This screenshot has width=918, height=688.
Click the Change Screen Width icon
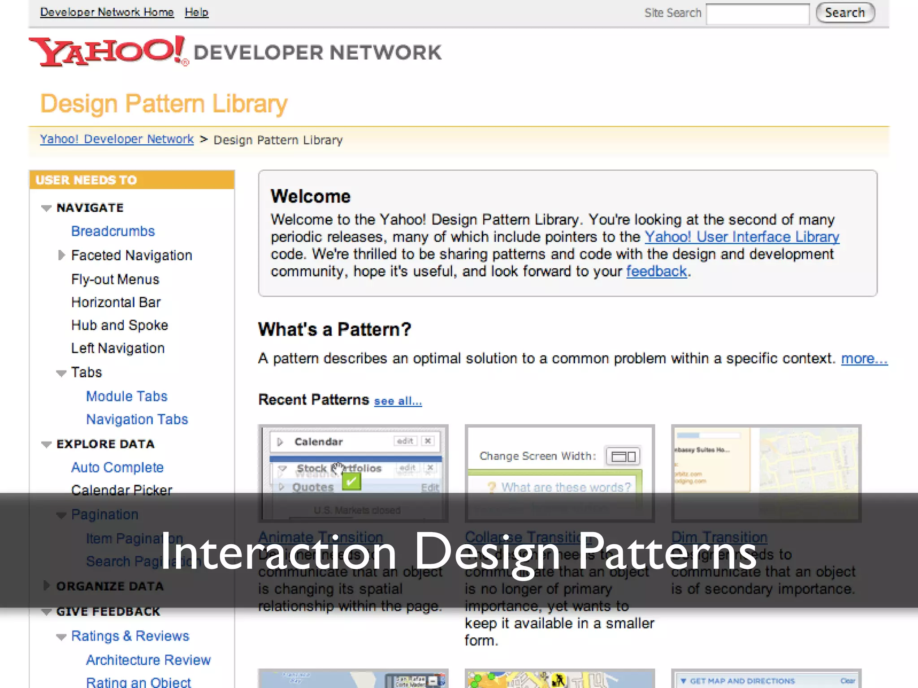click(x=623, y=456)
